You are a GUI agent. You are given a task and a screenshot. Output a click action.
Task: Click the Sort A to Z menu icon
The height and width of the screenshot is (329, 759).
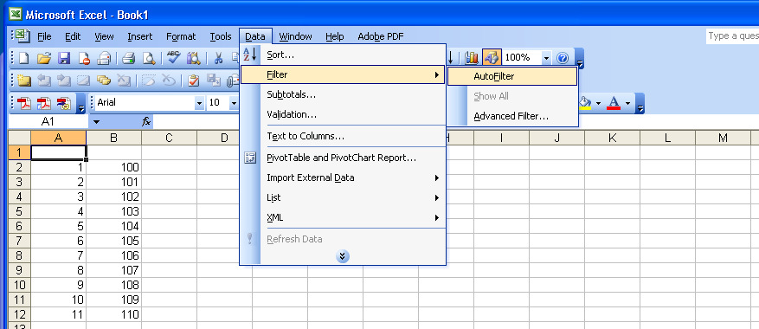click(x=250, y=55)
